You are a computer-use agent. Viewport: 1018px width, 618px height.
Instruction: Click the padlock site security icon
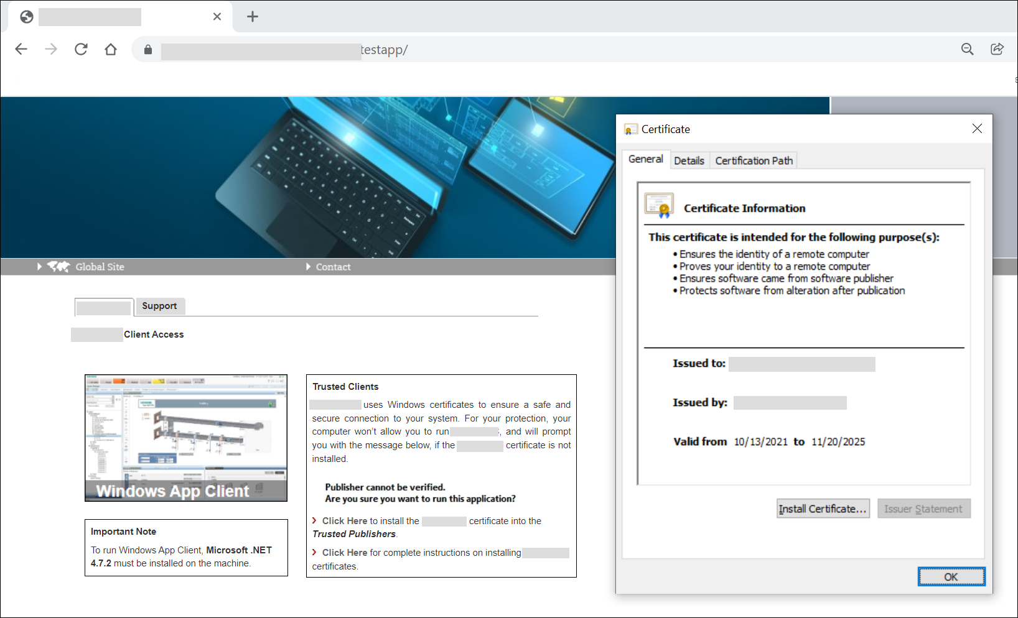pos(148,50)
